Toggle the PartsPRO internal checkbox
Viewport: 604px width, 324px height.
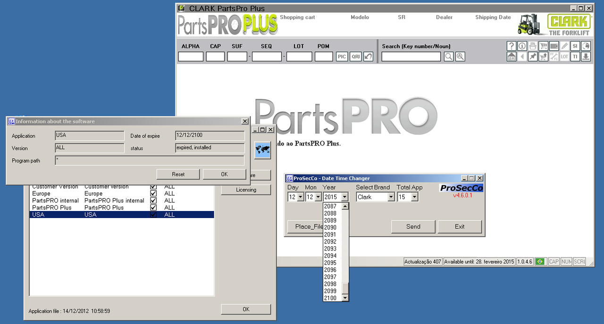pos(153,201)
